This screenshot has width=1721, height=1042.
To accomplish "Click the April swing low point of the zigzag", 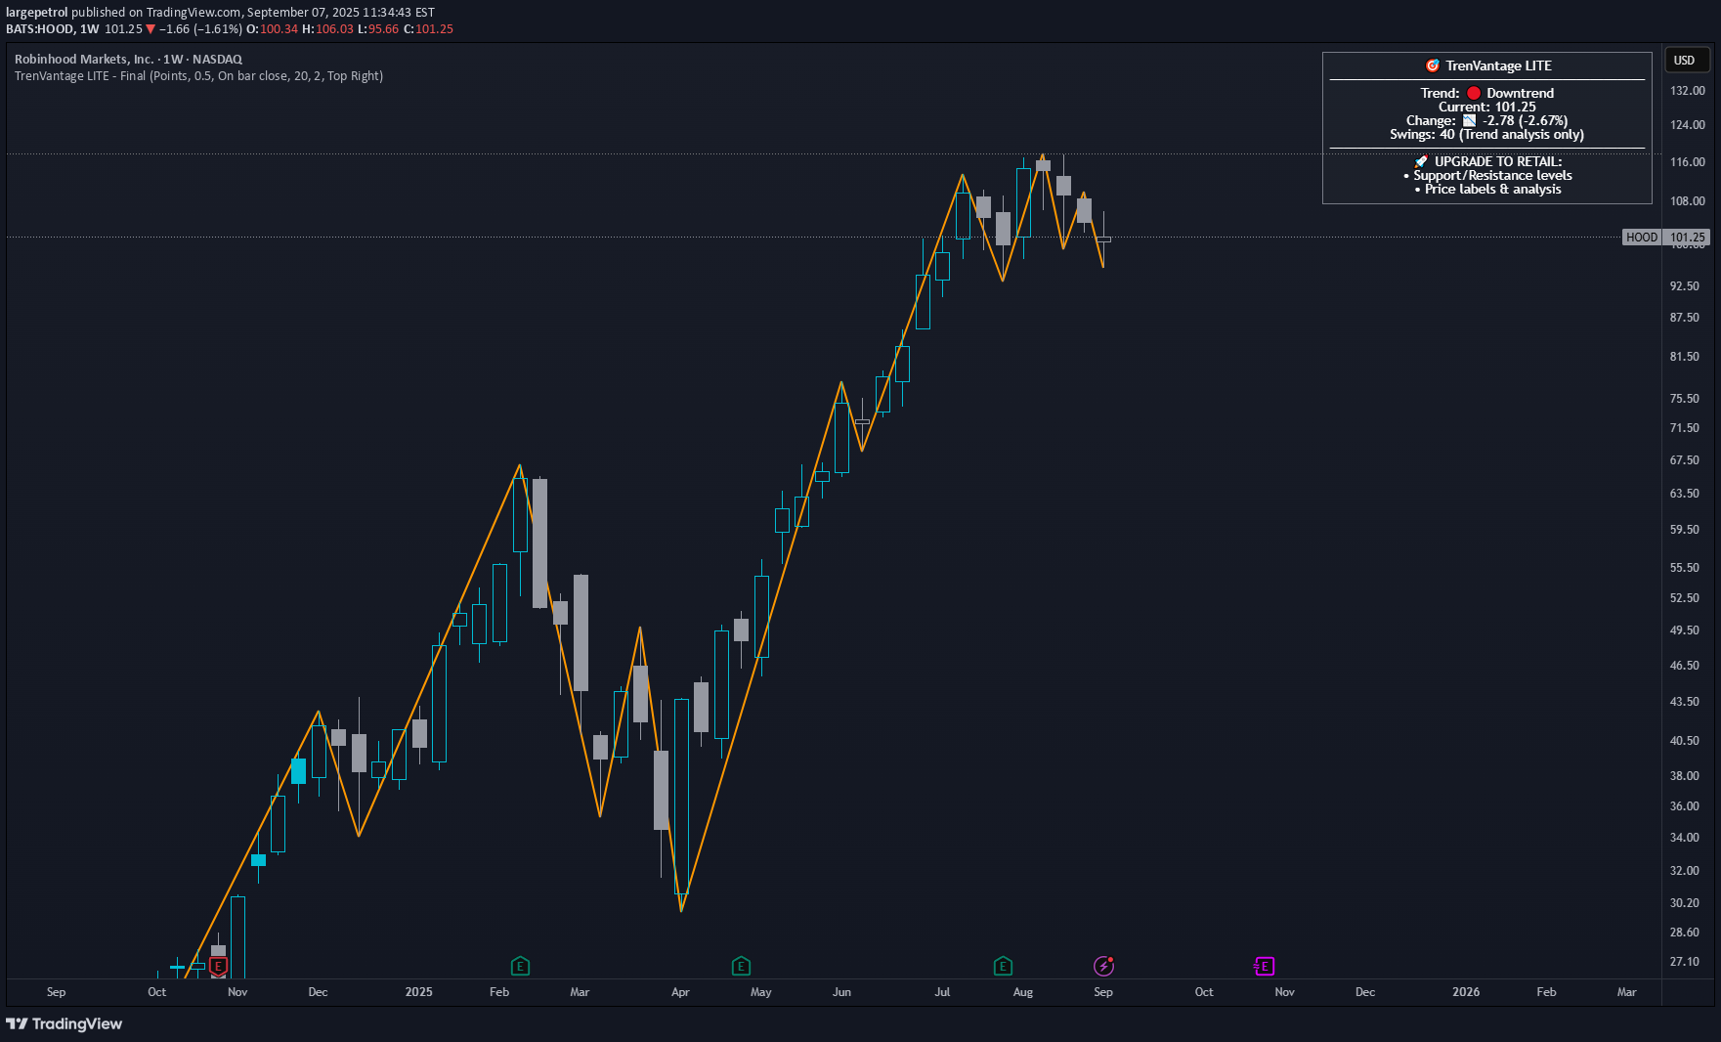I will point(681,911).
